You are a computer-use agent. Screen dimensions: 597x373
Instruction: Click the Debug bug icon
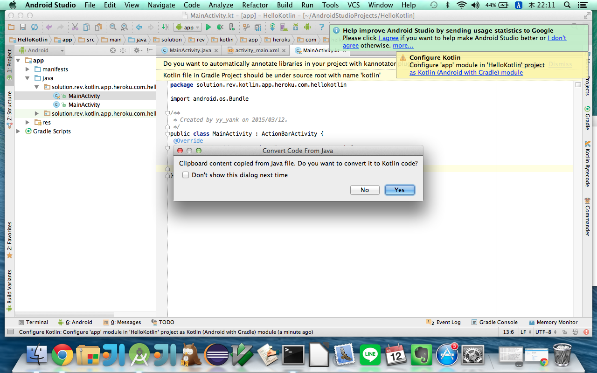(220, 28)
